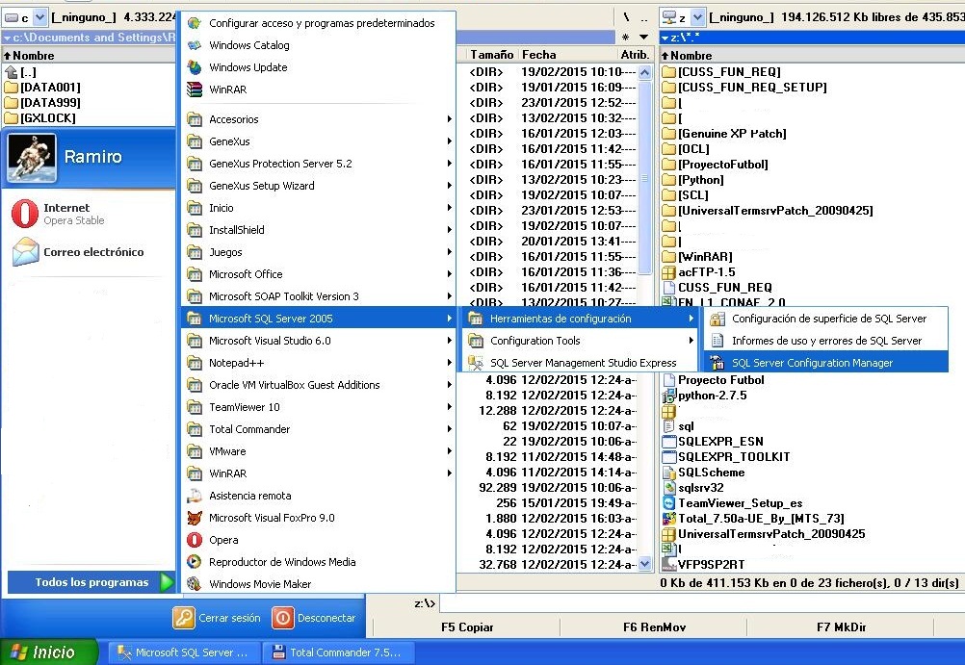Launch Reproductor de Windows Media icon
Image resolution: width=965 pixels, height=665 pixels.
195,562
